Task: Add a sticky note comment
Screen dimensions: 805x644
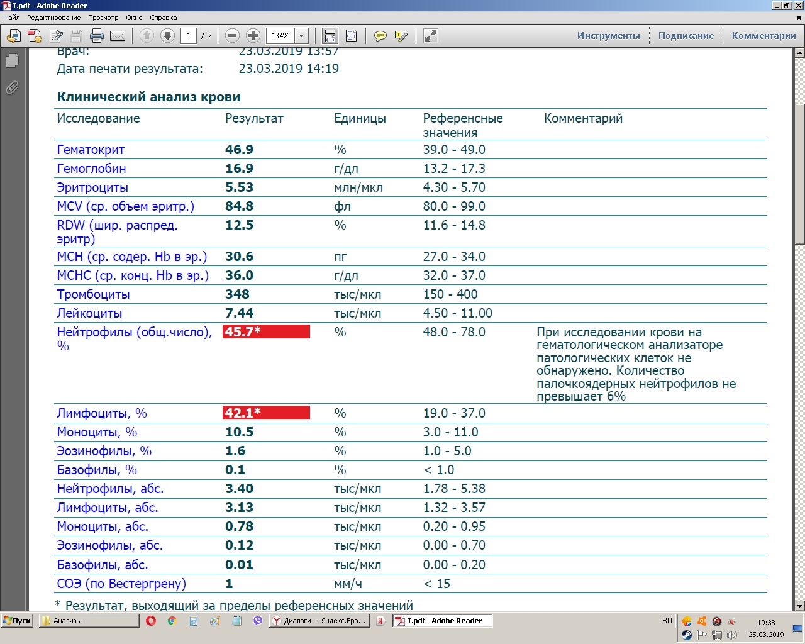Action: click(x=380, y=36)
